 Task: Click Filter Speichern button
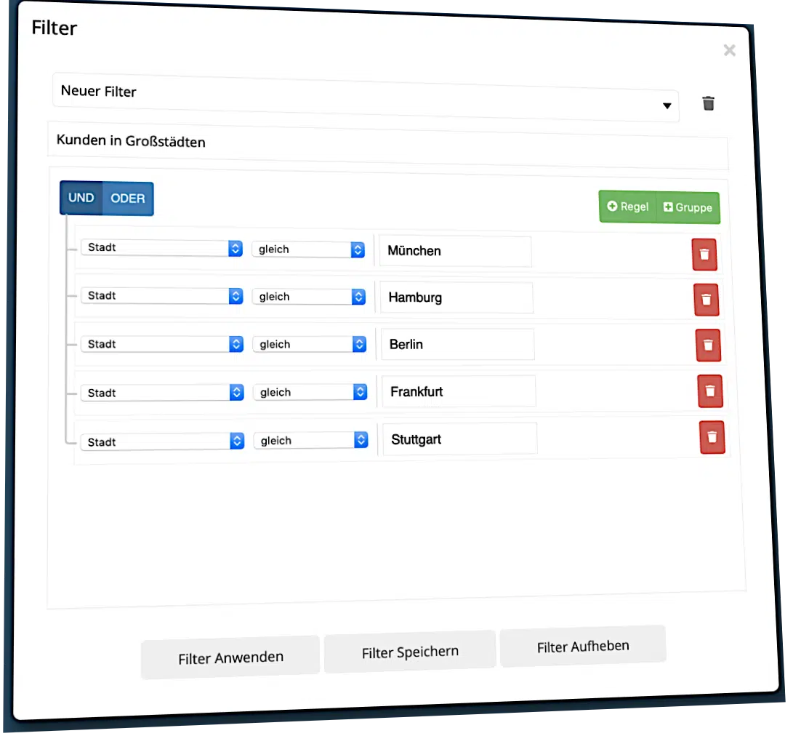pos(410,652)
